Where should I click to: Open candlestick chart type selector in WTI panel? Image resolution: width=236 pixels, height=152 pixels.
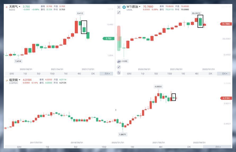pos(119,61)
